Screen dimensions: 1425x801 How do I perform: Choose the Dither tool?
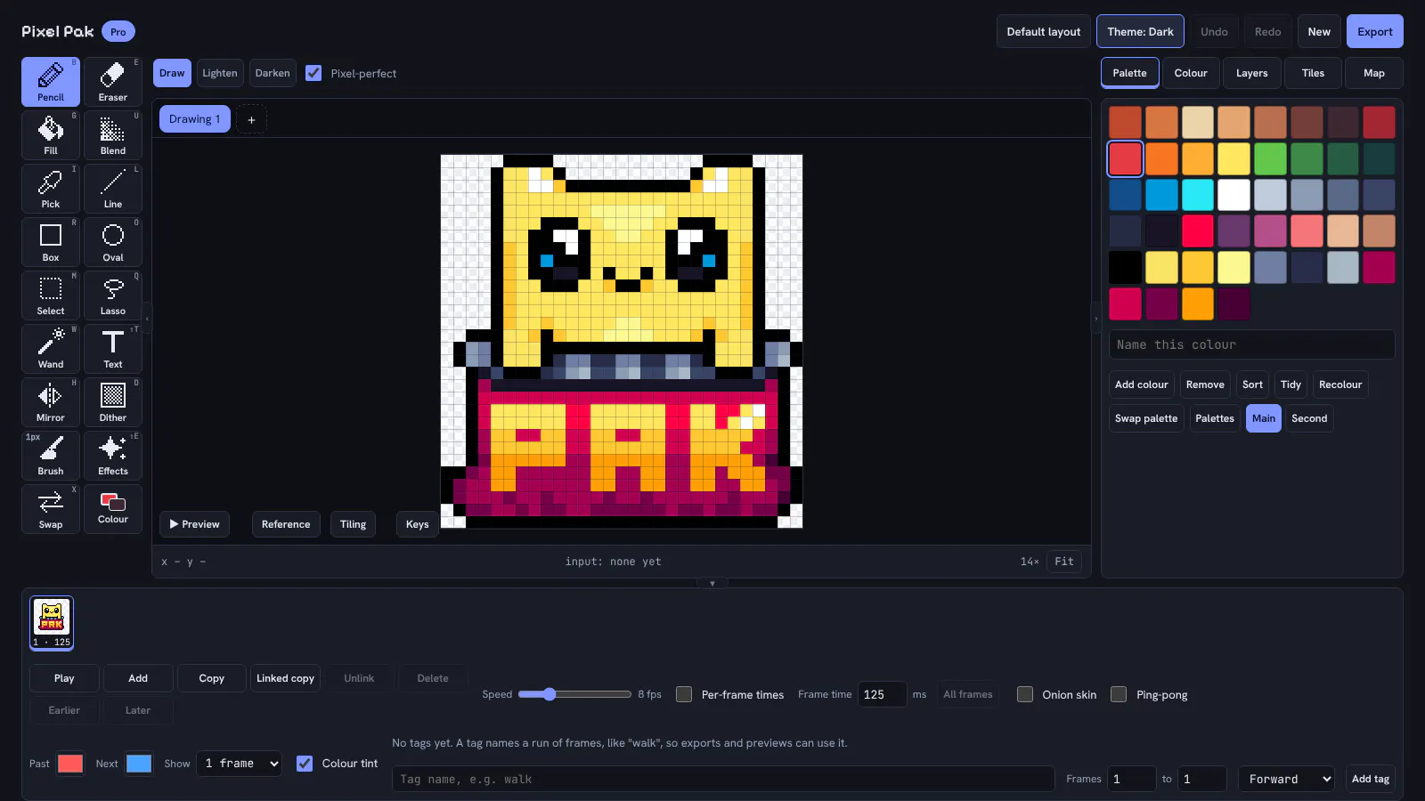(113, 402)
